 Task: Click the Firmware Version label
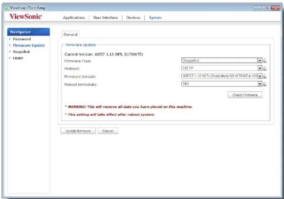click(x=80, y=76)
